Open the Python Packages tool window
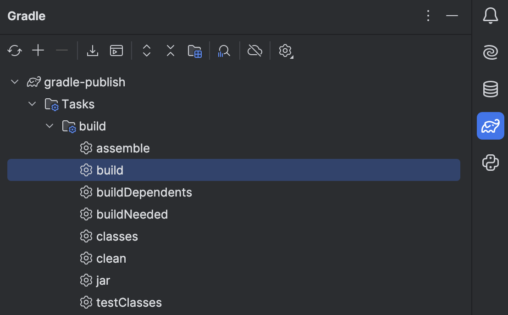The width and height of the screenshot is (508, 315). coord(491,163)
